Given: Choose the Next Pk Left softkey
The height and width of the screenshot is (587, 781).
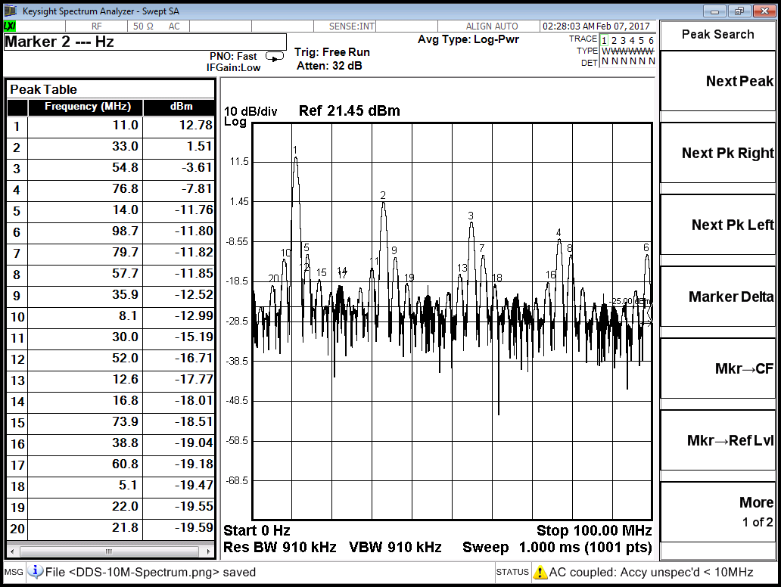Looking at the screenshot, I should point(717,225).
